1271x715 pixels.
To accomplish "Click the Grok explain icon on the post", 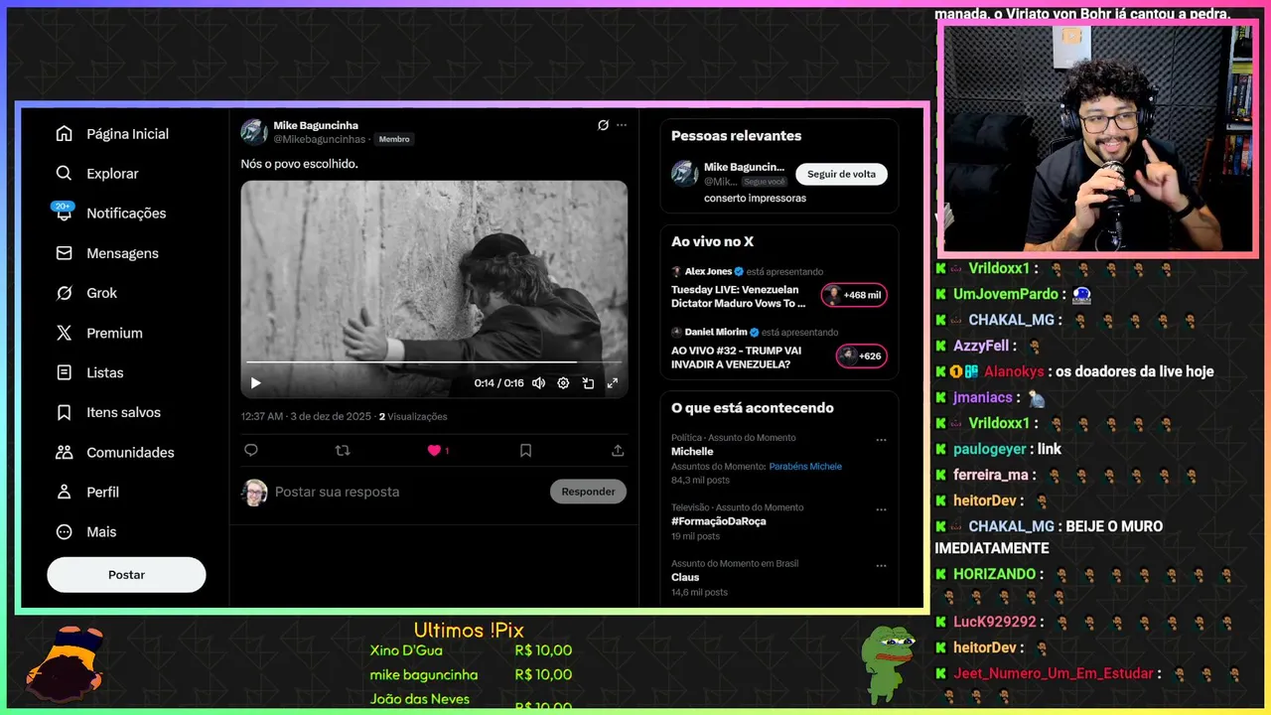I will [603, 125].
